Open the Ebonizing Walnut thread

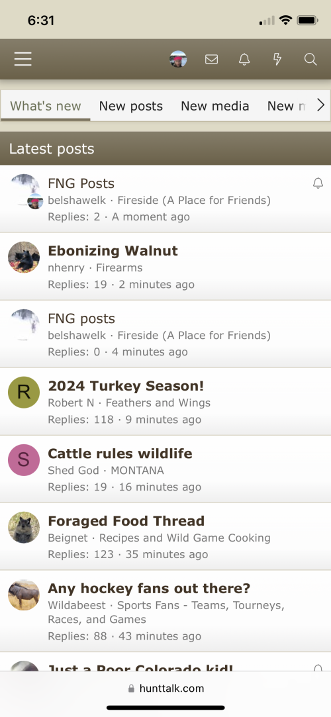[x=113, y=250]
